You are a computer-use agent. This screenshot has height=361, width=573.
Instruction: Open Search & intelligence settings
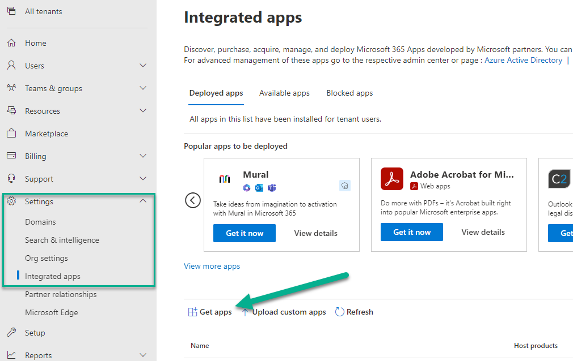(x=62, y=240)
